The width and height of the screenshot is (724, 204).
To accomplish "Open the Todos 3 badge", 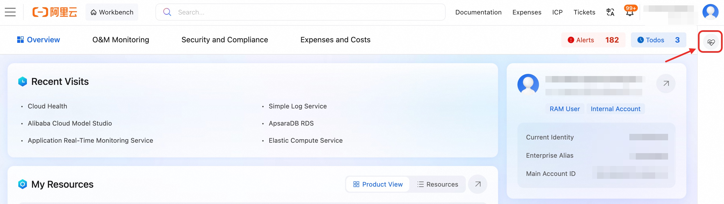I will tap(658, 40).
